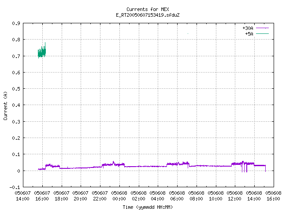The height and width of the screenshot is (211, 282).
Task: Click the 050608 14:00 time tick label
Action: pos(254,196)
